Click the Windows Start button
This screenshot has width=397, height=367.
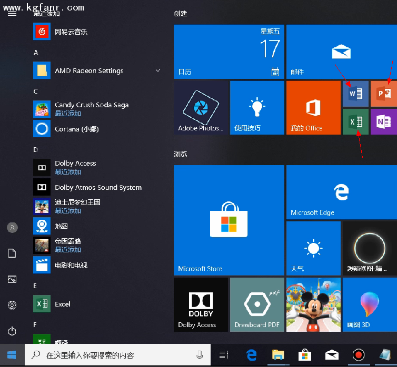click(12, 355)
